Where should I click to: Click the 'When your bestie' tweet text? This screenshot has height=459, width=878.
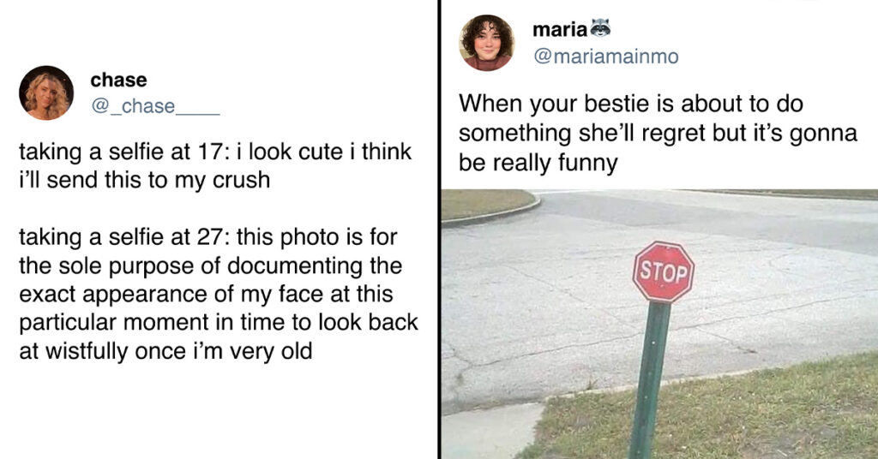[658, 133]
